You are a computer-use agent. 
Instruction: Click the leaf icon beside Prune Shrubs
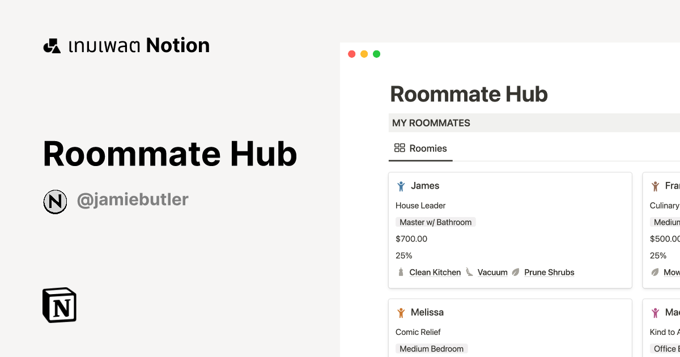[515, 272]
